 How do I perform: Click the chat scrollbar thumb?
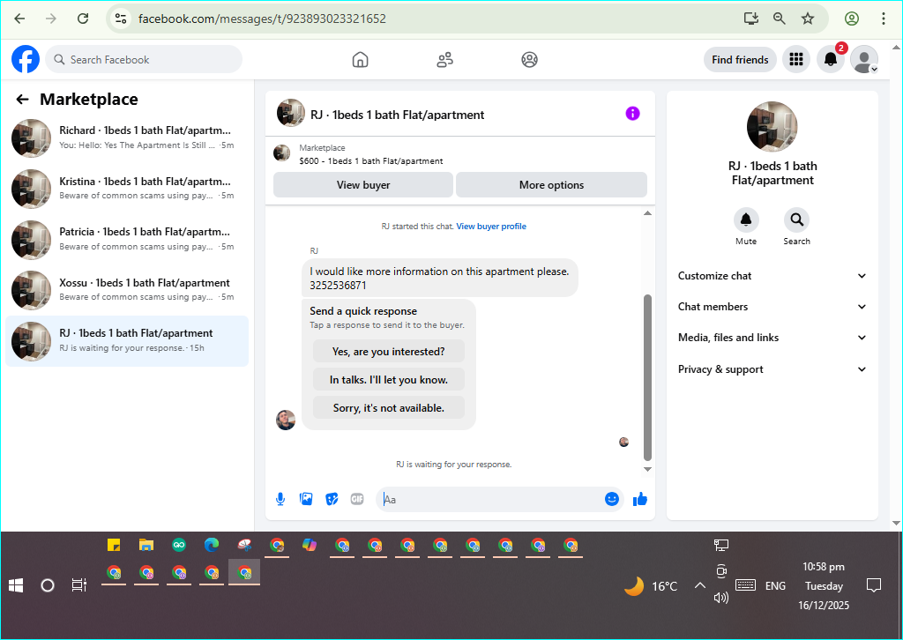(x=647, y=377)
